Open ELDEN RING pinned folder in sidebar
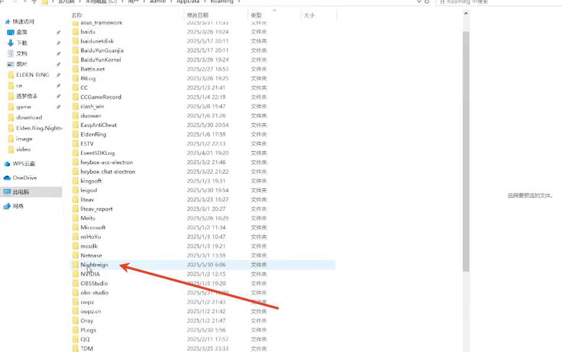This screenshot has width=562, height=352. 33,75
